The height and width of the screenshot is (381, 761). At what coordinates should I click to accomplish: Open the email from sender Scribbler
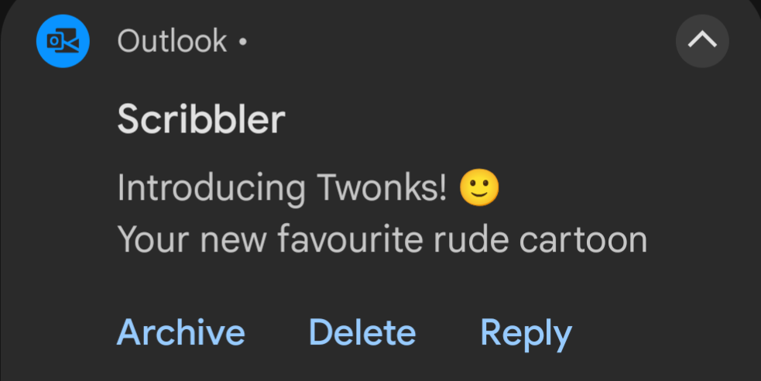point(201,120)
